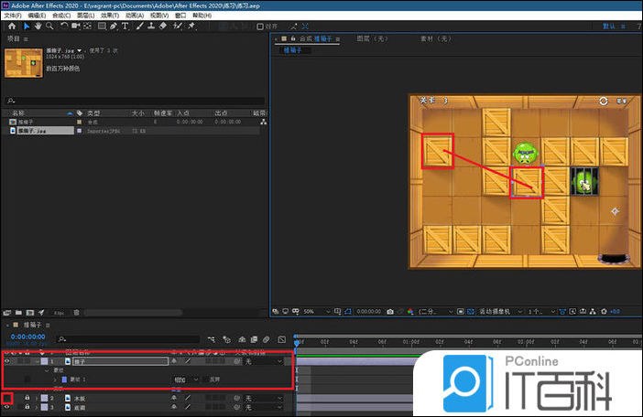Toggle visibility box for layer 2 木板
Image resolution: width=643 pixels, height=417 pixels.
[7, 398]
